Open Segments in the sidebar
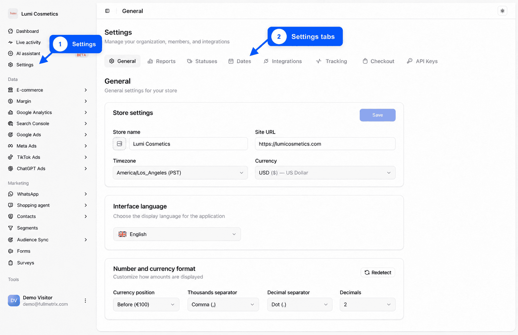This screenshot has height=335, width=518. [x=27, y=228]
